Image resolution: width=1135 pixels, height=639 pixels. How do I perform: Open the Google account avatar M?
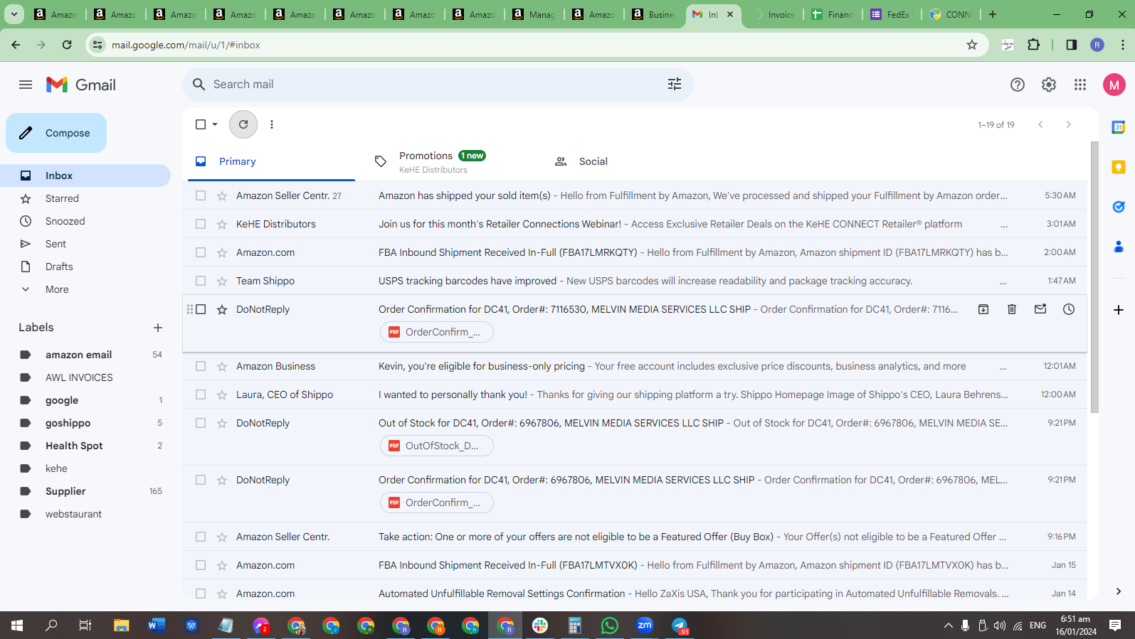pyautogui.click(x=1114, y=85)
